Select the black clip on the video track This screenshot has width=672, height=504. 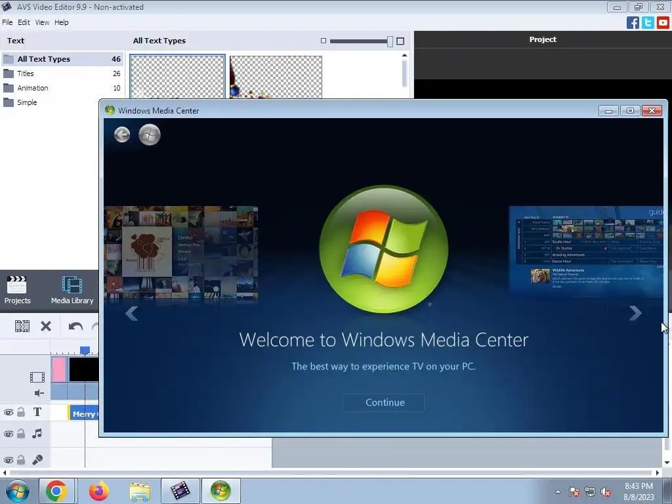pyautogui.click(x=84, y=369)
